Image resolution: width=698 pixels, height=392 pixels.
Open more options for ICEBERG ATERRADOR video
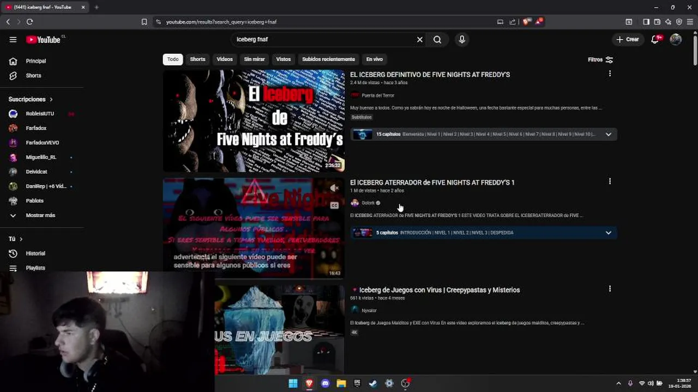[x=610, y=181]
